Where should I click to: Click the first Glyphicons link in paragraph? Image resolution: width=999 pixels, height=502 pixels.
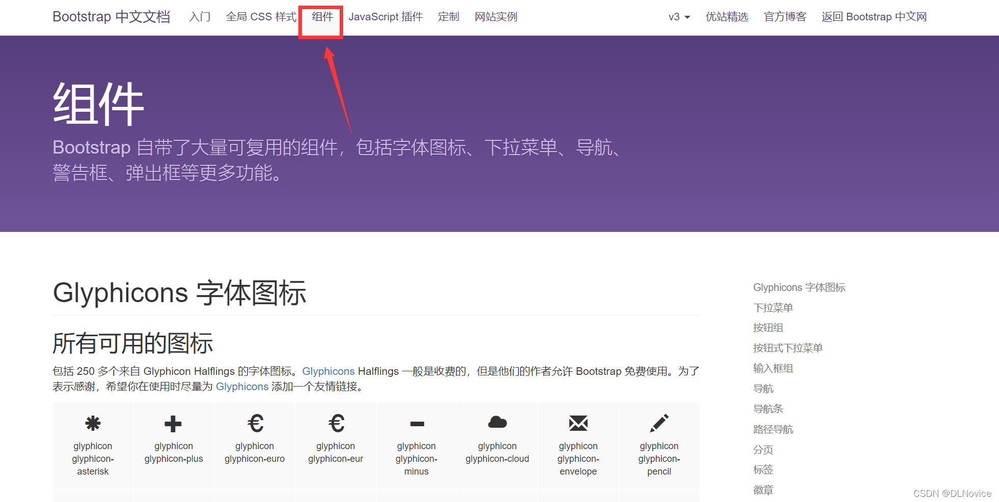coord(328,371)
